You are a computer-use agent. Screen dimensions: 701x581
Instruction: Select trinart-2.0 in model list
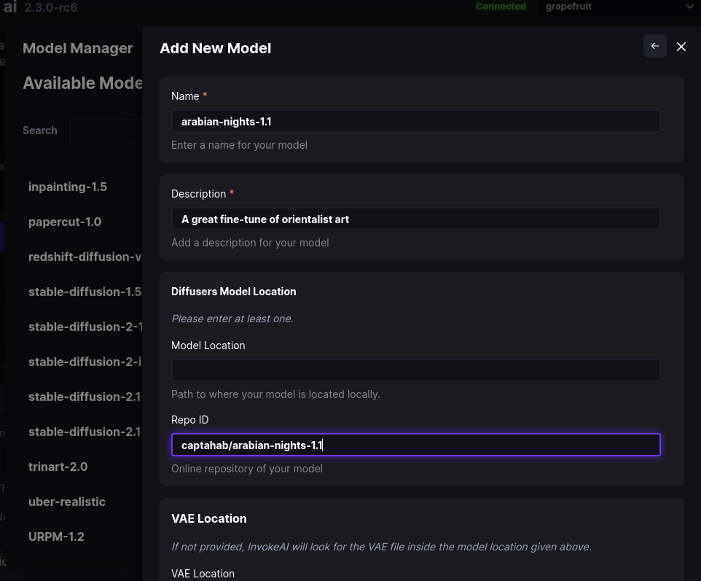pyautogui.click(x=58, y=467)
